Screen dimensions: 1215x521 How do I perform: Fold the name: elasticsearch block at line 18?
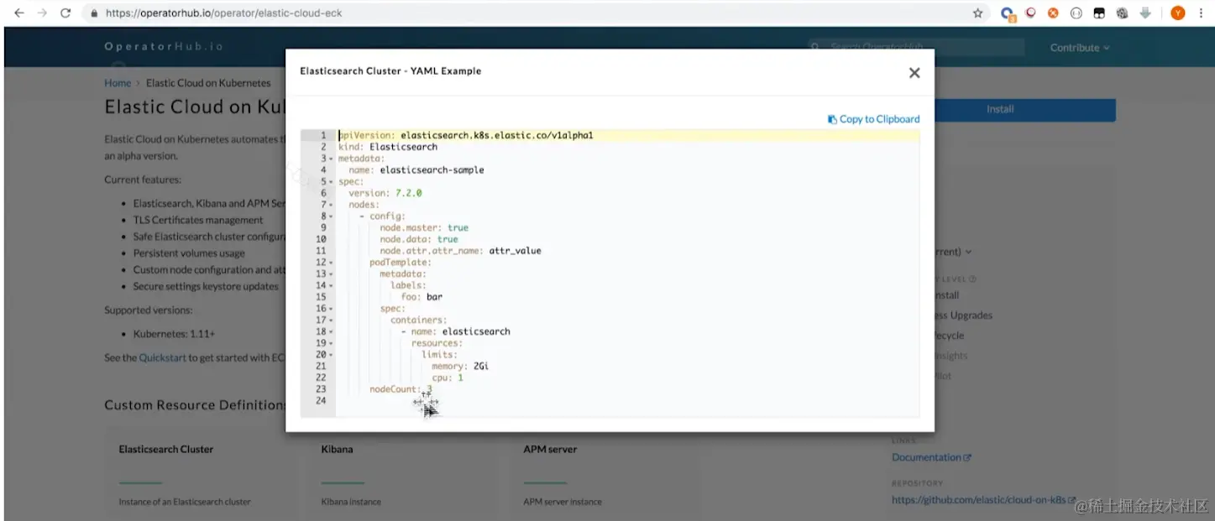331,332
